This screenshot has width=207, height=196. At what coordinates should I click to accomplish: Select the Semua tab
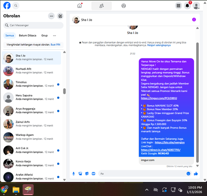(10, 36)
